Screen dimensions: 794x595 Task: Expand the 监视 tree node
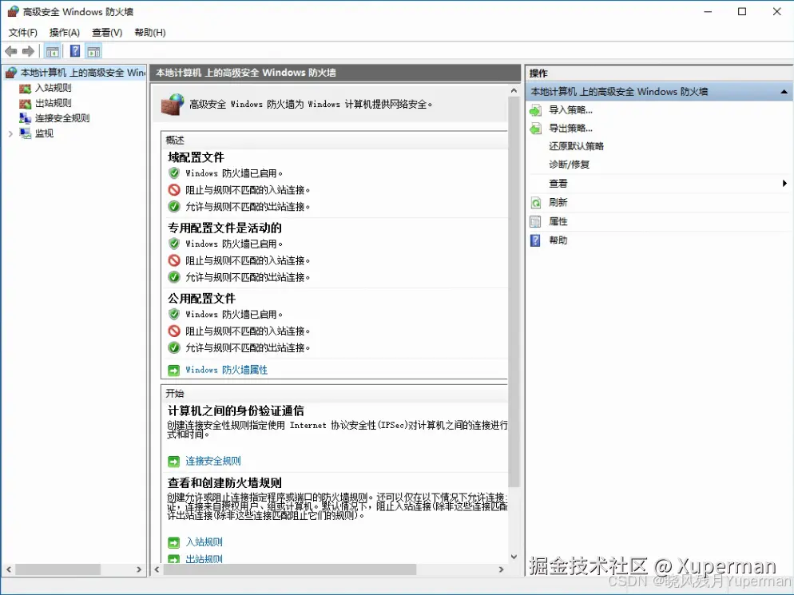(x=10, y=133)
